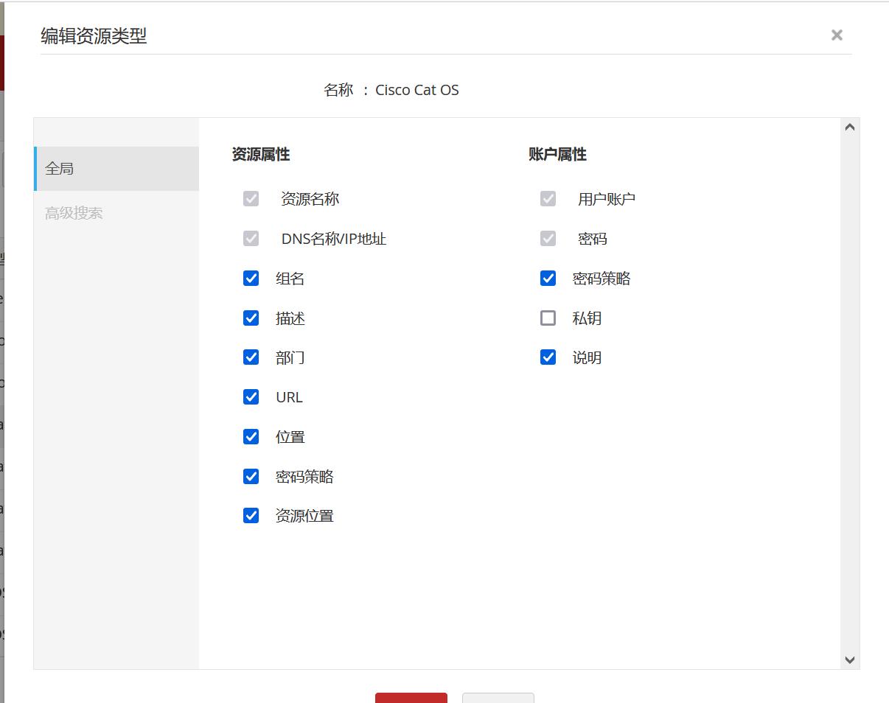
Task: Close the 编辑资源类型 dialog with the X
Action: (x=837, y=35)
